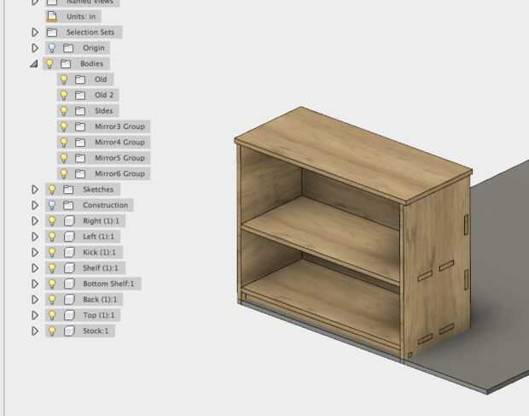Viewport: 529px width, 416px height.
Task: Hide the Top (1):1 component
Action: click(x=51, y=315)
